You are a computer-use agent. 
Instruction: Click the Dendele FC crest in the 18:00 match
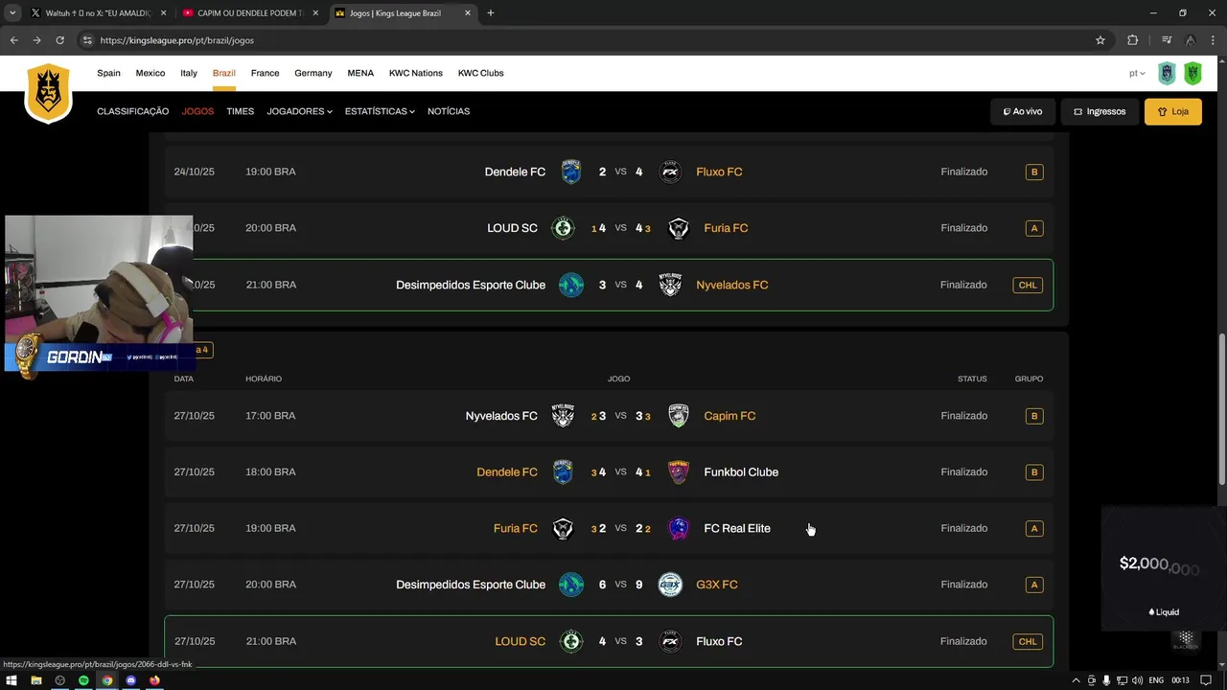pyautogui.click(x=563, y=471)
